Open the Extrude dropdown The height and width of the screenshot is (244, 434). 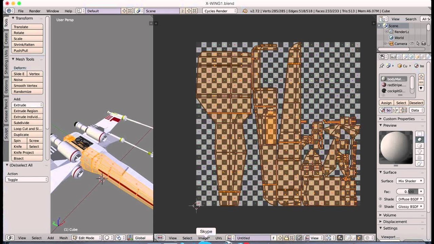tap(27, 105)
